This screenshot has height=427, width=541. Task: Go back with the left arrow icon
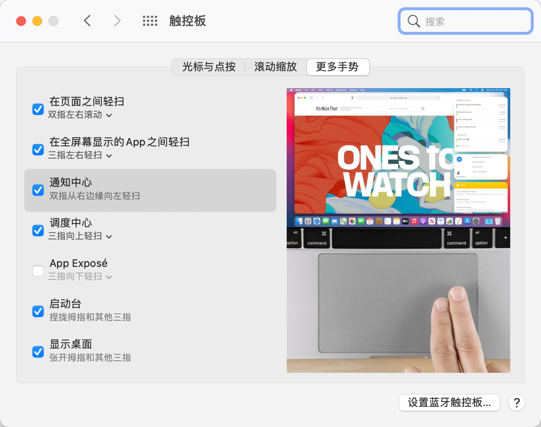tap(87, 21)
